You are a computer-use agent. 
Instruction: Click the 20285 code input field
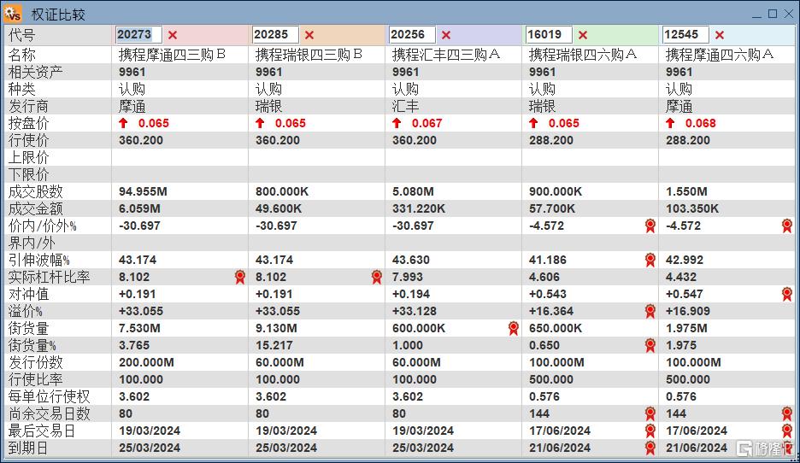coord(275,35)
